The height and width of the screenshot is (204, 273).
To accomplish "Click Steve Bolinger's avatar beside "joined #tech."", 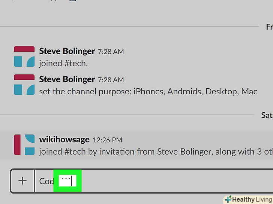I will click(x=24, y=57).
